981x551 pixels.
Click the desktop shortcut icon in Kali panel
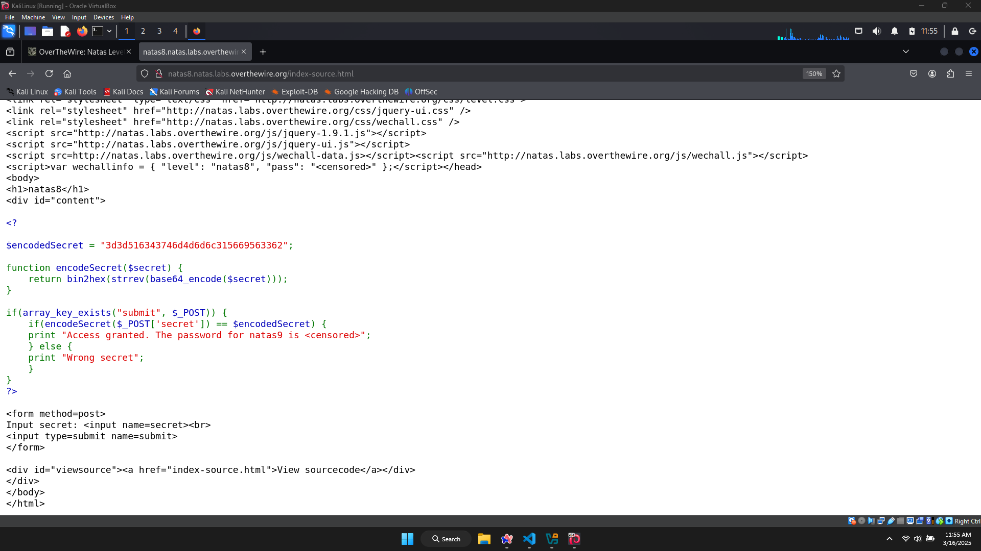click(x=30, y=31)
